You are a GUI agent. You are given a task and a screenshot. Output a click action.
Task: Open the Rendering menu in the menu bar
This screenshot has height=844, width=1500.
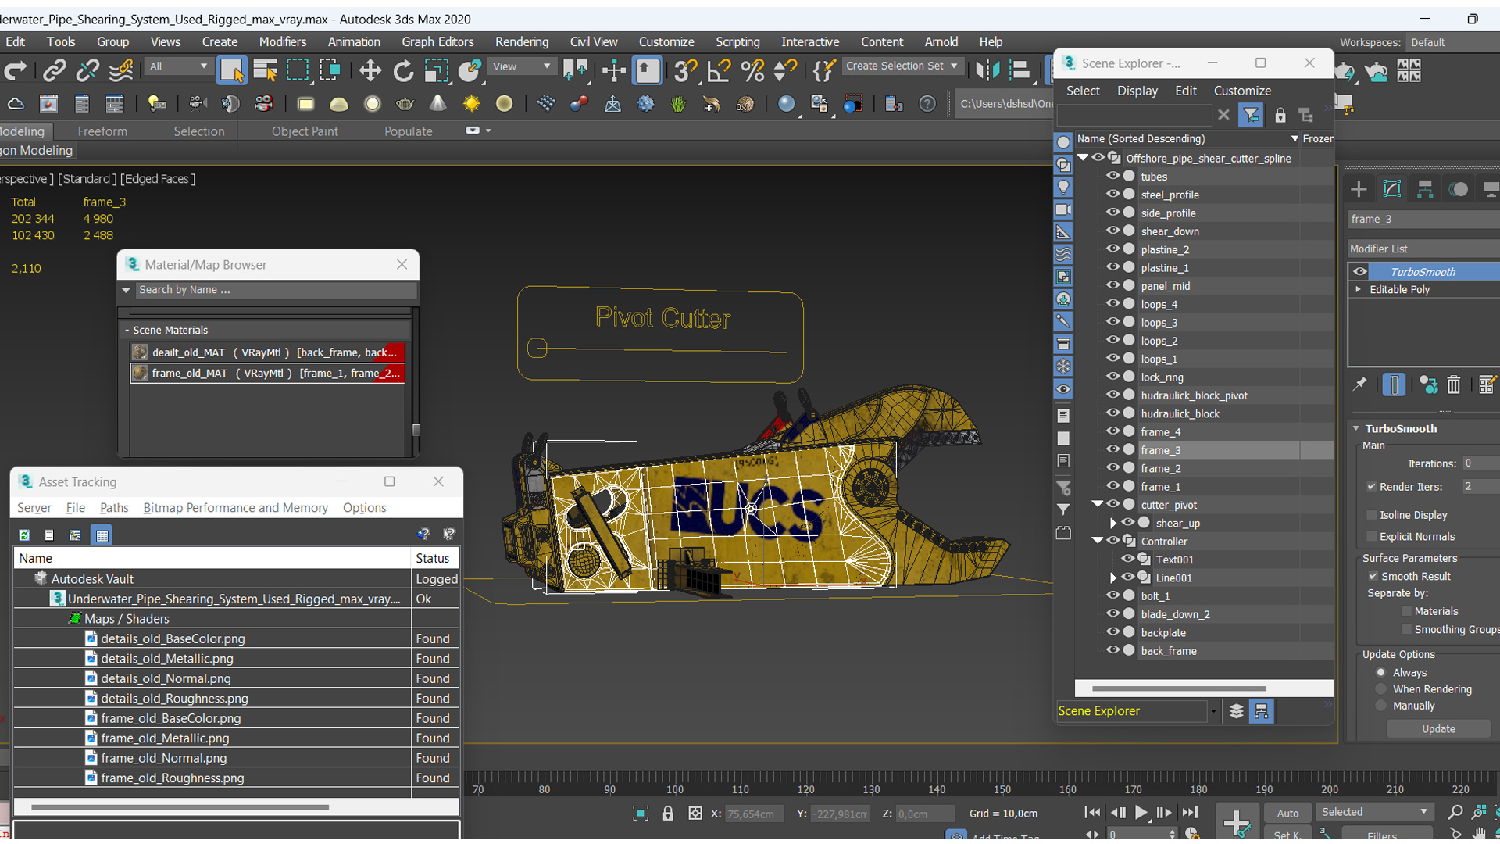click(523, 41)
